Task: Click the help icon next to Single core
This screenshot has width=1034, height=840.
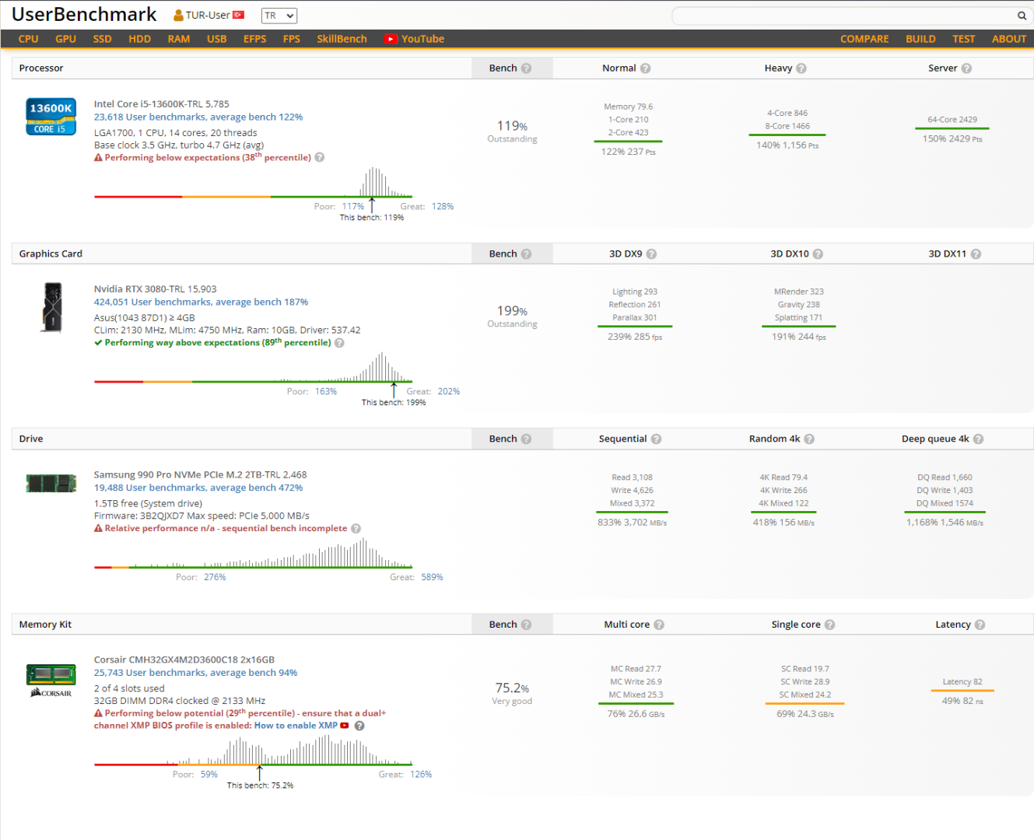Action: pyautogui.click(x=830, y=625)
